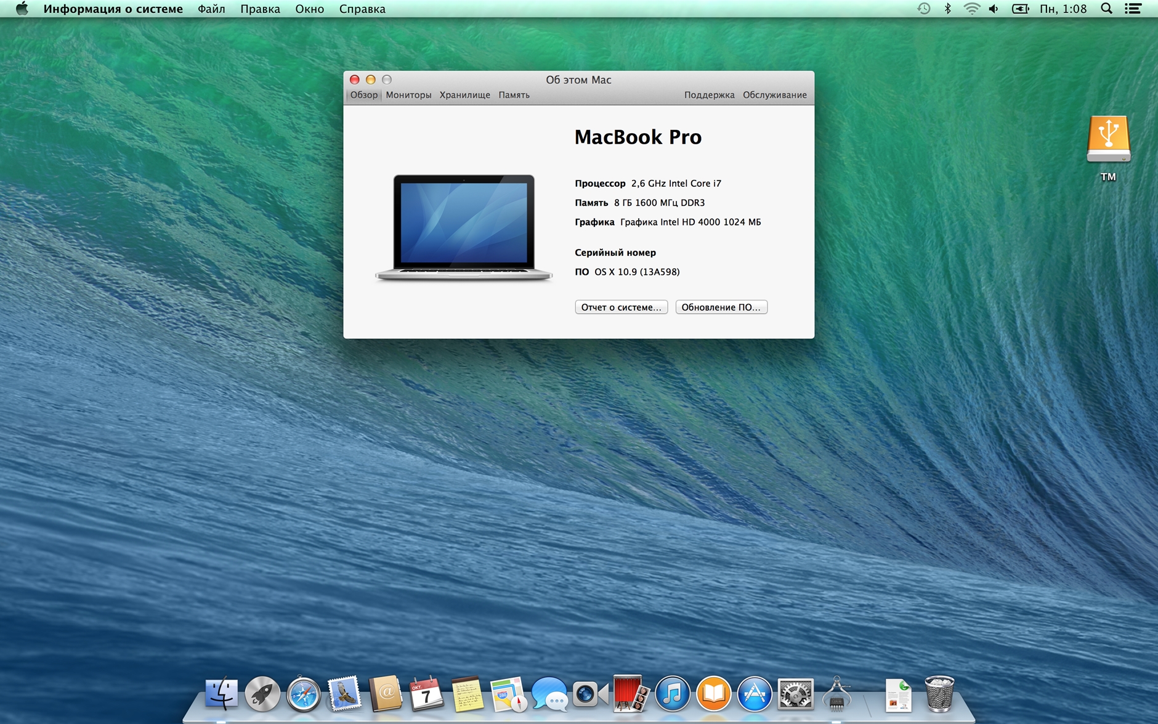Open the Apple menu
This screenshot has width=1158, height=724.
[22, 9]
